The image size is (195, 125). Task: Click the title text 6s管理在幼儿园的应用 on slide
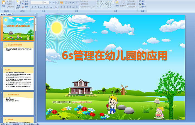[114, 56]
